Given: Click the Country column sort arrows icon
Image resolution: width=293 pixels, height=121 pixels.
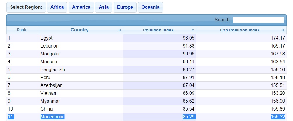Looking at the screenshot, I should click(x=120, y=30).
